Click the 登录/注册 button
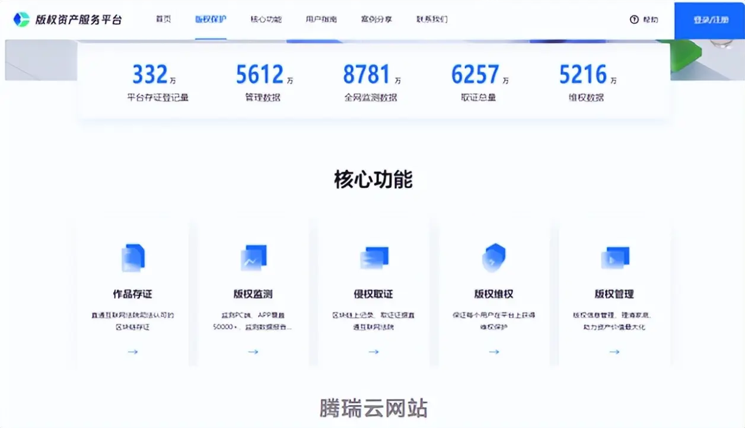 [710, 20]
